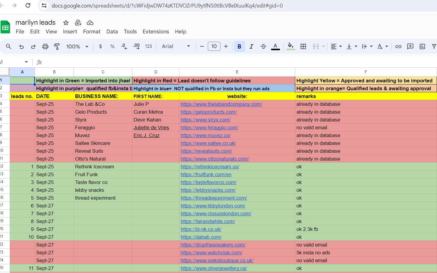Open the search menus magnifier tool
The image size is (437, 273).
point(8,46)
